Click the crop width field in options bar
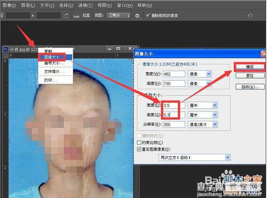This screenshot has height=198, width=267. 18,16
